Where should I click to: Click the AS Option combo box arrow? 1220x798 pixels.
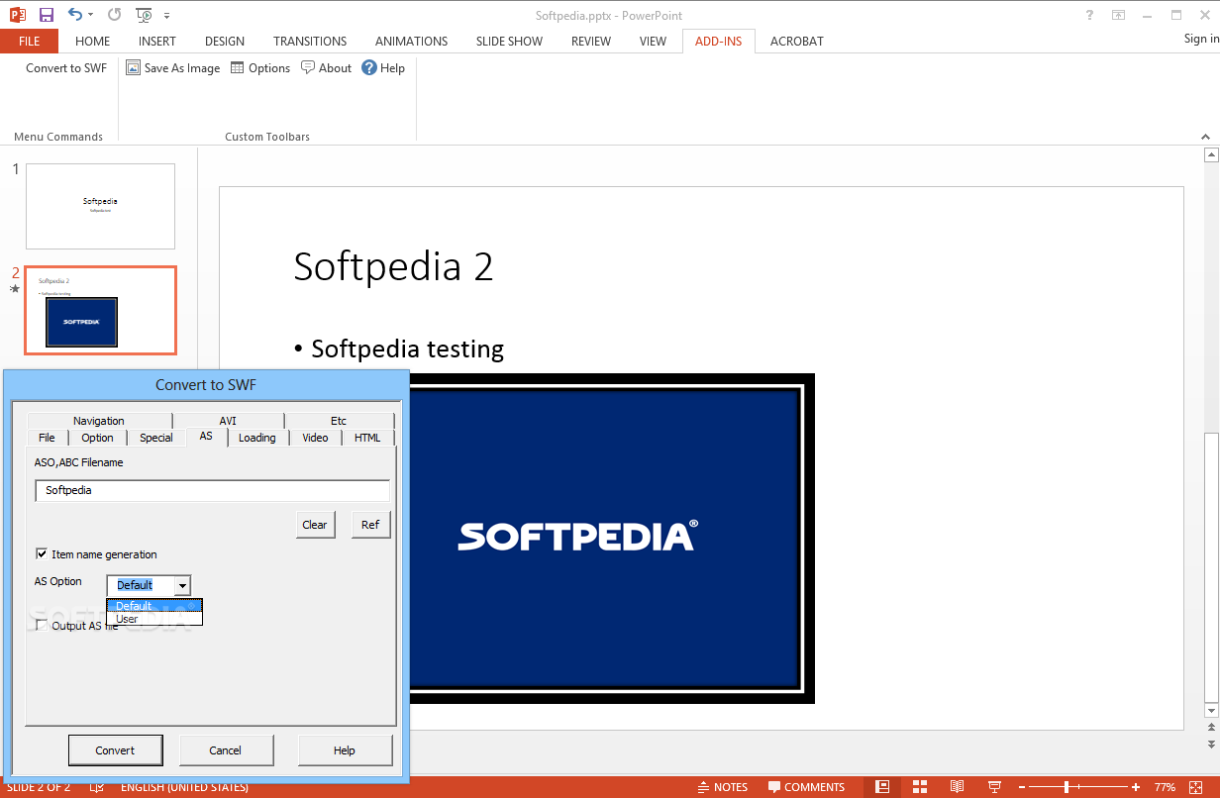click(x=181, y=585)
